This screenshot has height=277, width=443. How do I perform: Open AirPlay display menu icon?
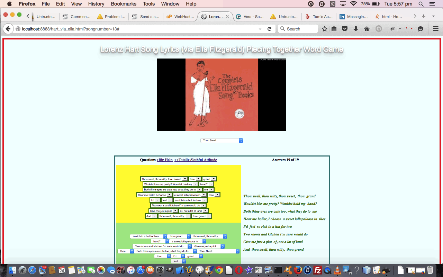pyautogui.click(x=343, y=4)
